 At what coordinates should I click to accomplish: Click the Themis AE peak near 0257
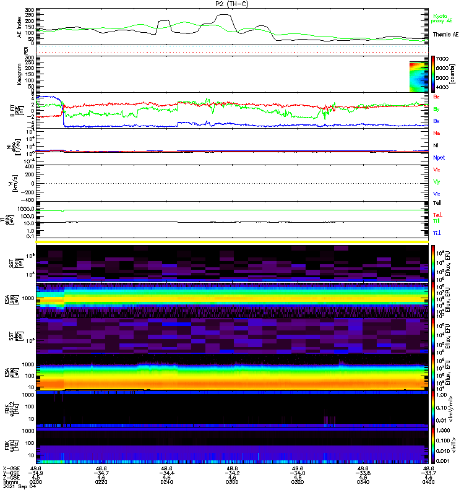point(224,15)
